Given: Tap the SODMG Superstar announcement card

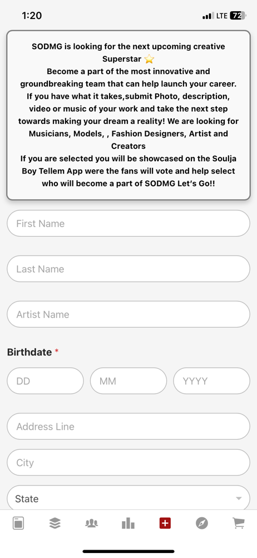Looking at the screenshot, I should click(128, 115).
